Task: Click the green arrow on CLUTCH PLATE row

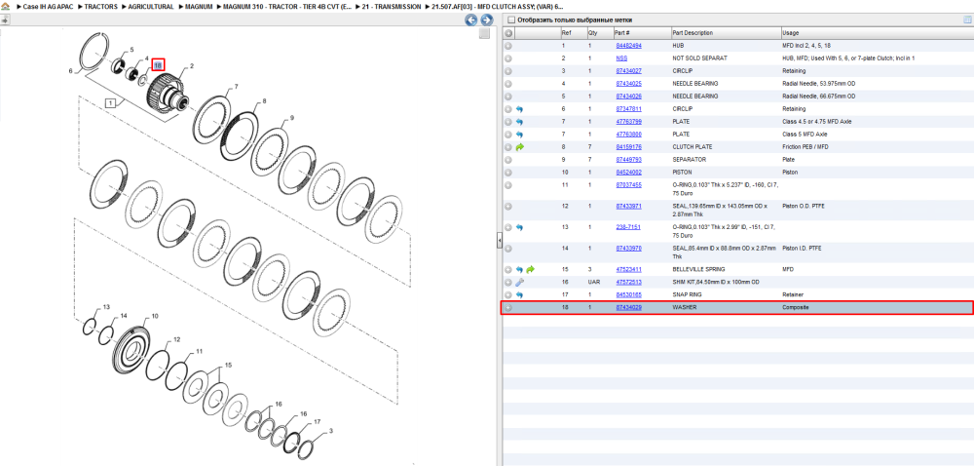Action: tap(520, 147)
